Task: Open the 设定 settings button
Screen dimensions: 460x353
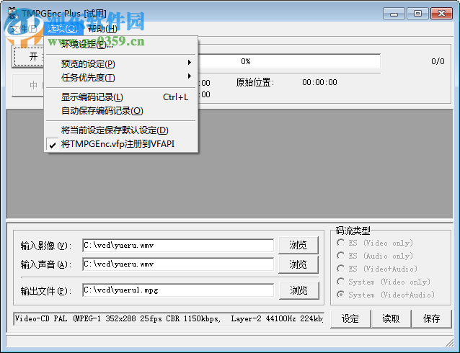Action: click(350, 318)
